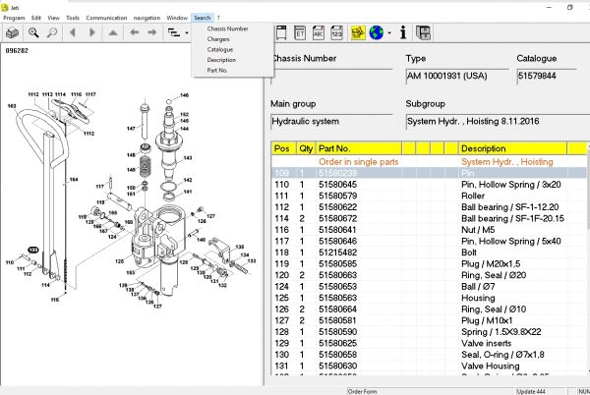Click the 123 search document icon
Viewport: 590px width, 395px height.
336,33
